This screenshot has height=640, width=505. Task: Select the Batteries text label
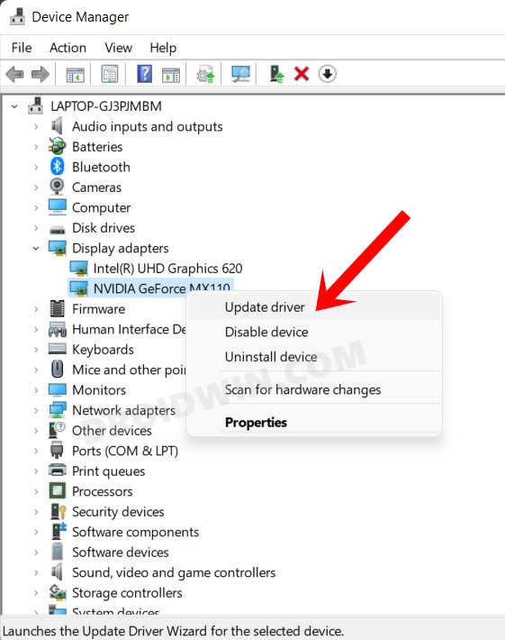pyautogui.click(x=97, y=147)
